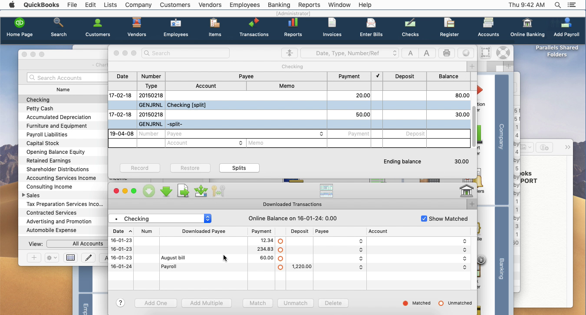Click the register layout view icon
The image size is (586, 315).
326,191
